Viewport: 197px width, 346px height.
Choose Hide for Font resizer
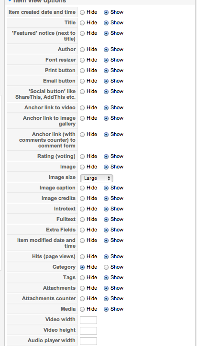[x=82, y=60]
